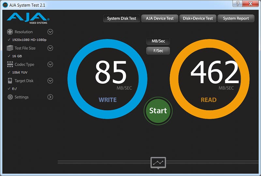Click the Test File Size label
This screenshot has height=176, width=261.
pos(25,48)
